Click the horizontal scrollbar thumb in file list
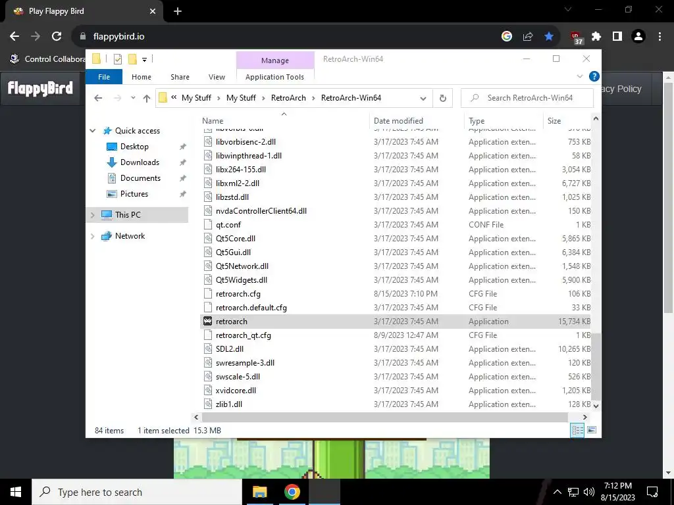 point(384,417)
